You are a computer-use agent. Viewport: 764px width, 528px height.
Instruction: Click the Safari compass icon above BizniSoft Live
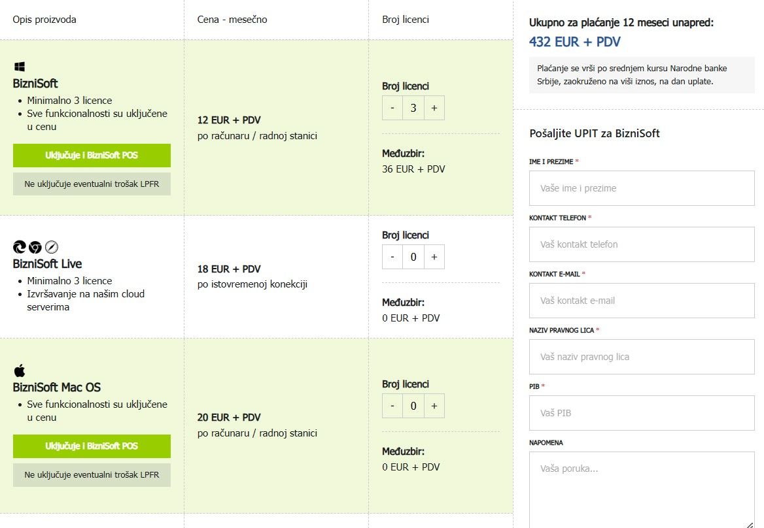52,247
